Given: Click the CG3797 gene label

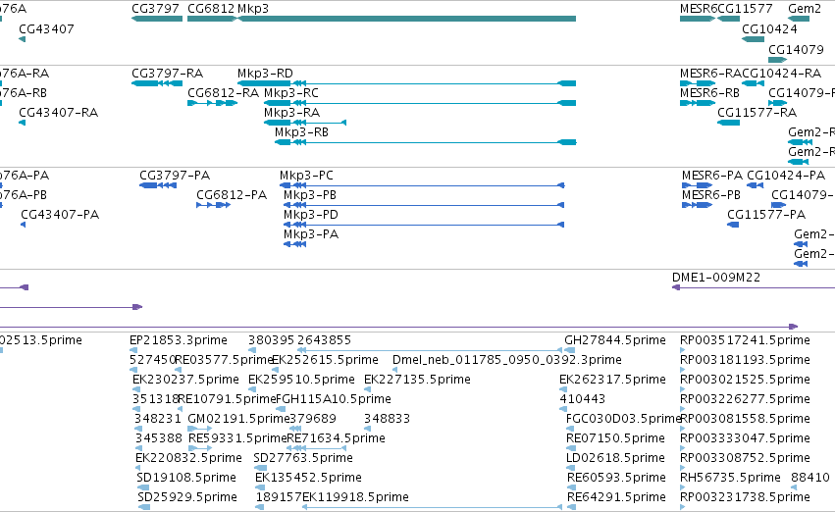Looking at the screenshot, I should coord(155,9).
